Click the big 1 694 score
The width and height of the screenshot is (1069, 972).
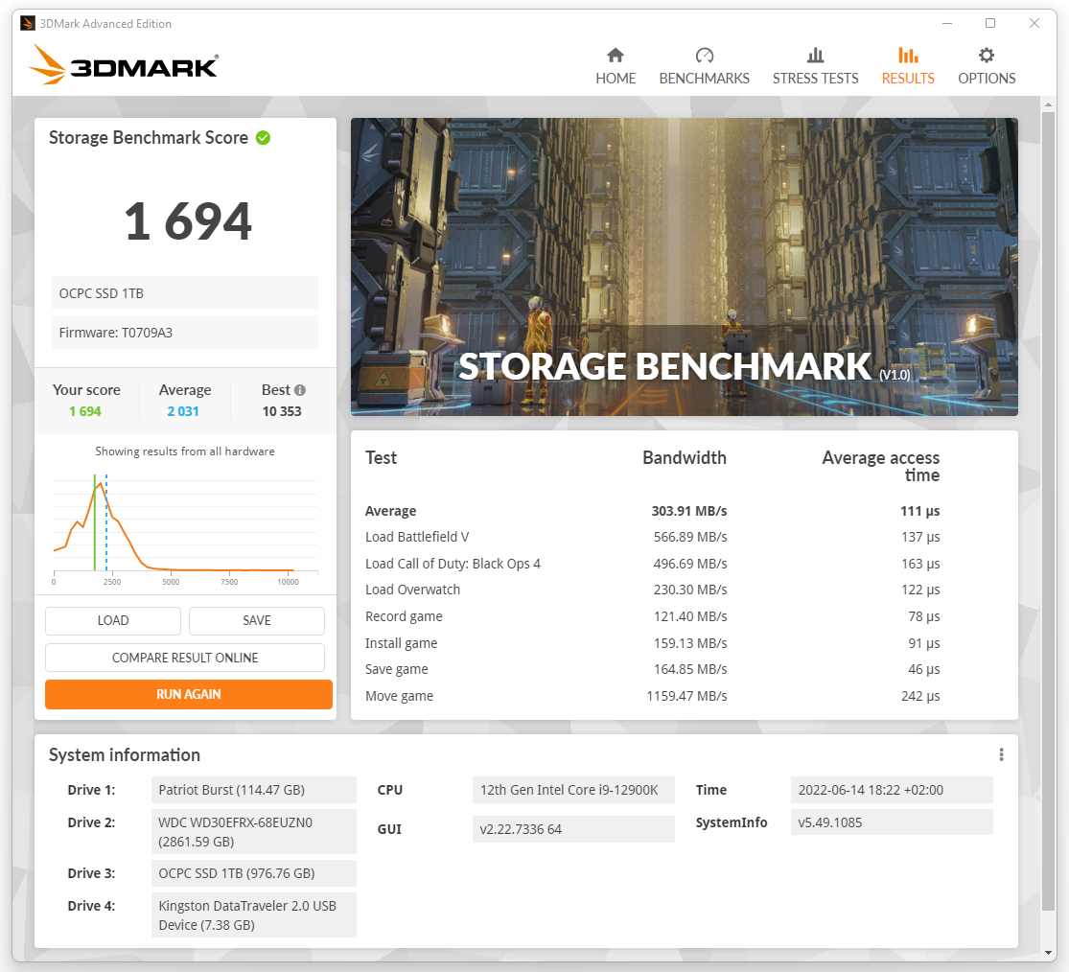pyautogui.click(x=188, y=220)
